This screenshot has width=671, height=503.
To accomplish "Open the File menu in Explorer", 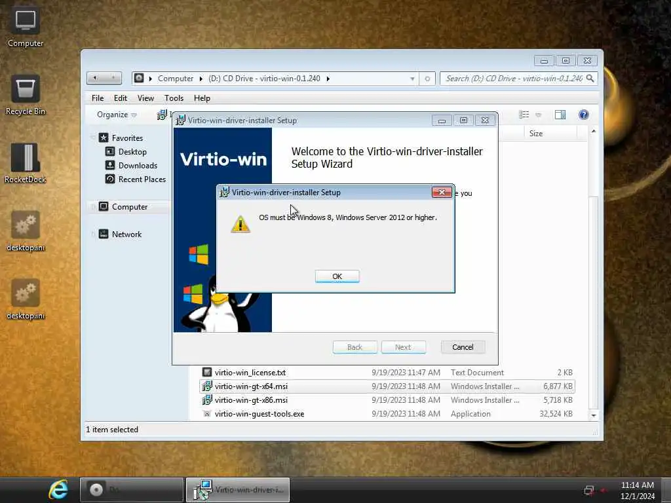I will (x=98, y=98).
